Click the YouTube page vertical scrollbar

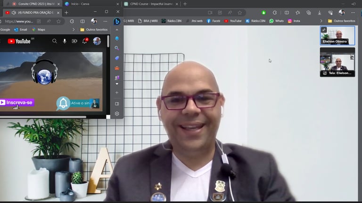108,42
